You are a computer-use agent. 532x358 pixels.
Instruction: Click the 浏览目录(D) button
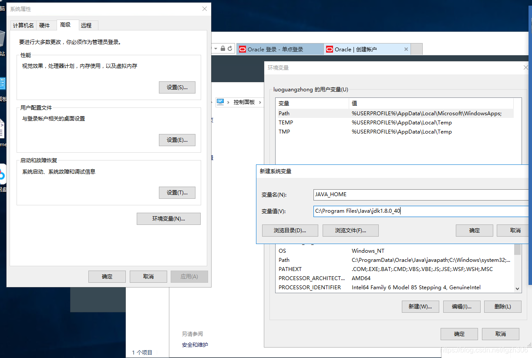point(290,230)
